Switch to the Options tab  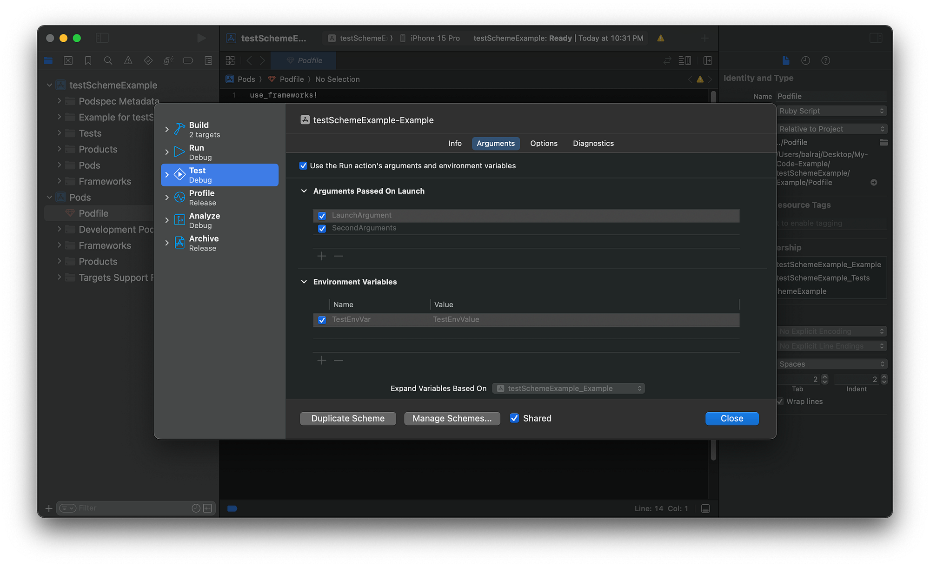tap(544, 143)
